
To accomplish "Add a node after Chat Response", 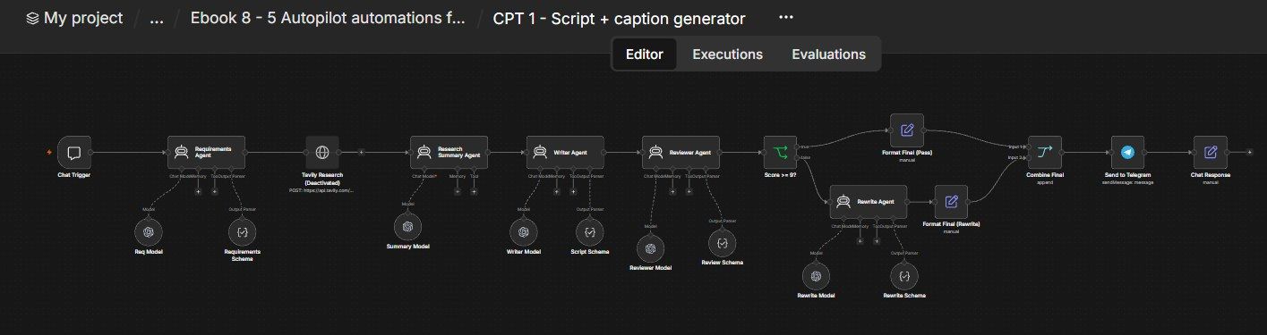I will tap(1250, 153).
